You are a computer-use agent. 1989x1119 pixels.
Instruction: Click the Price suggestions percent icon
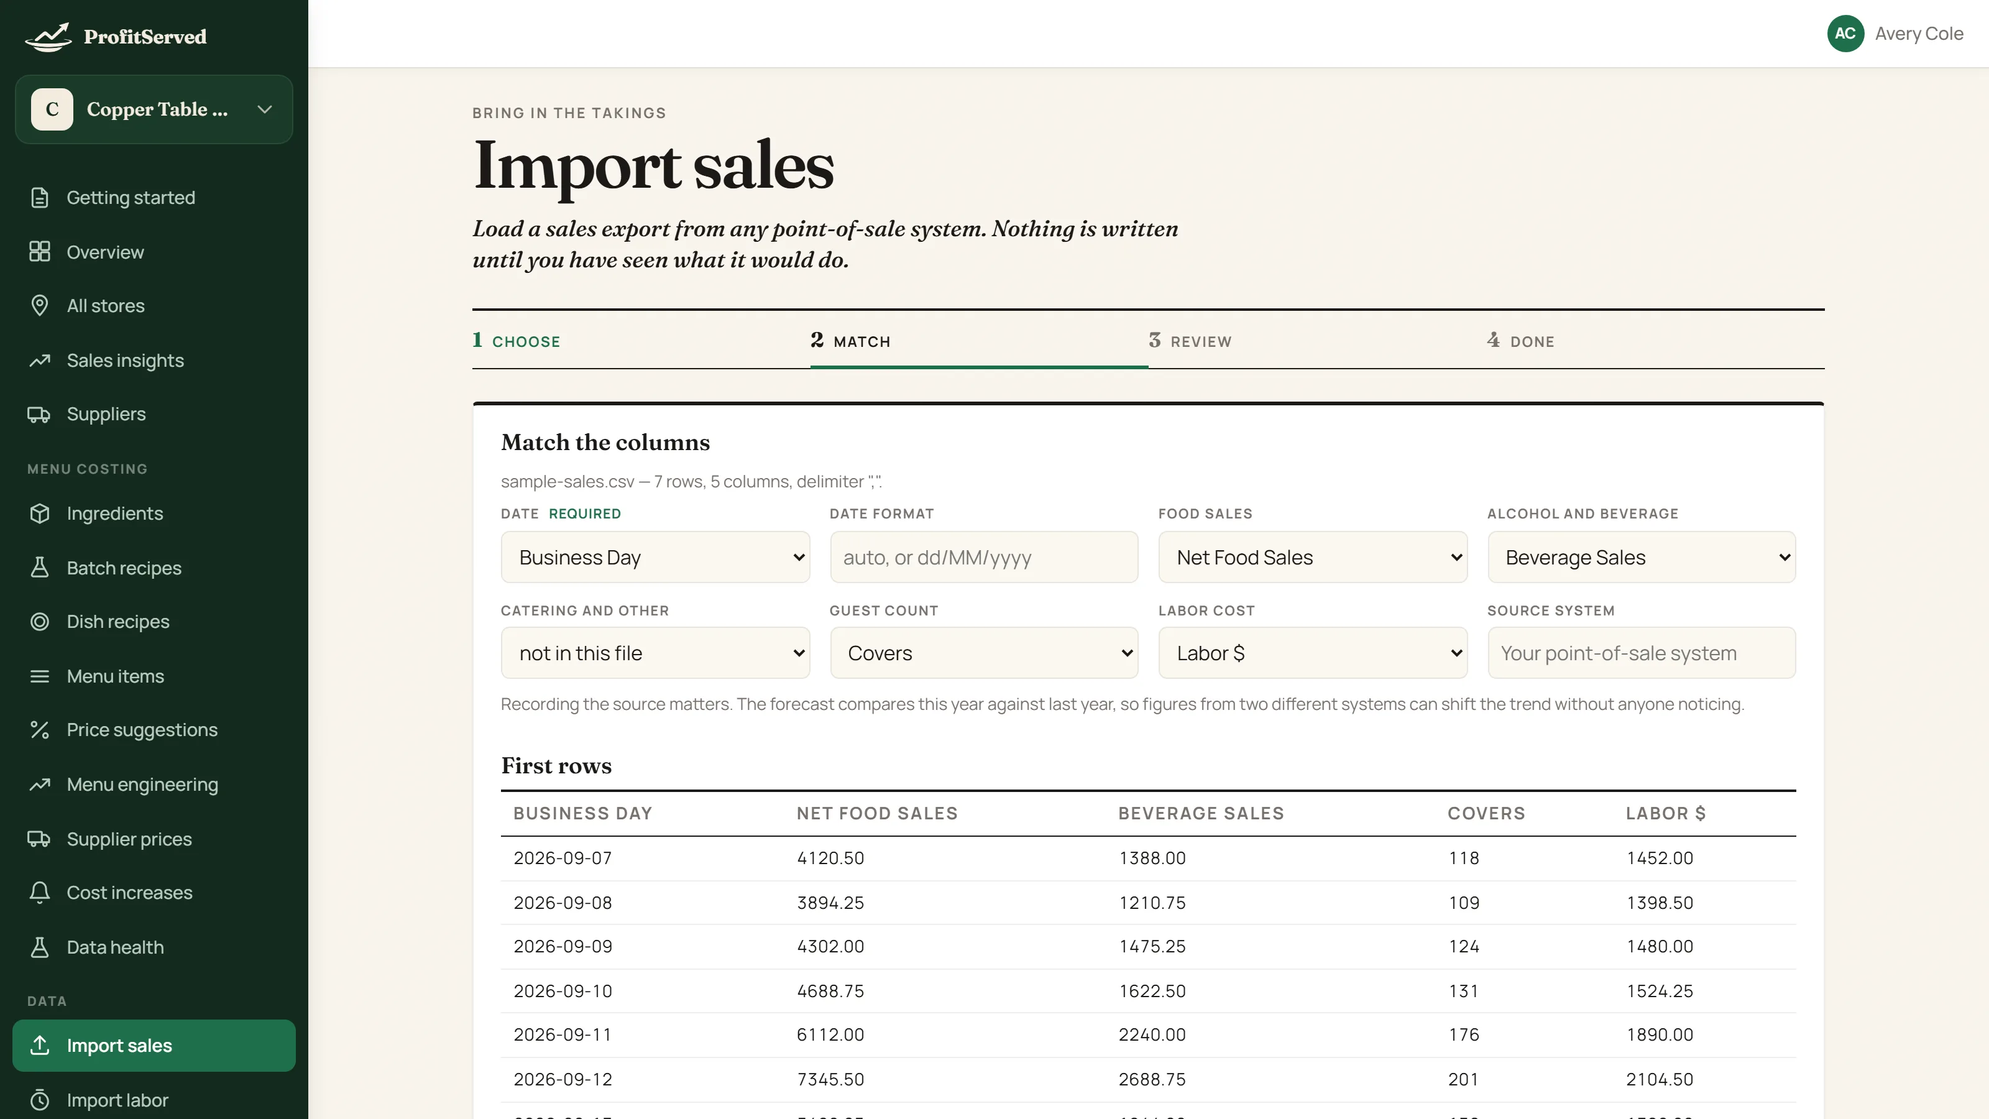point(39,730)
